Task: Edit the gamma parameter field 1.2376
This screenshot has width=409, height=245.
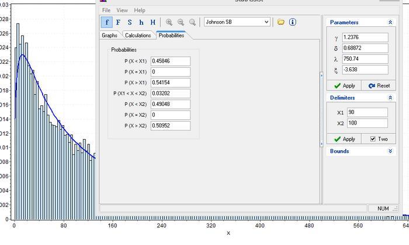Action: (365, 37)
